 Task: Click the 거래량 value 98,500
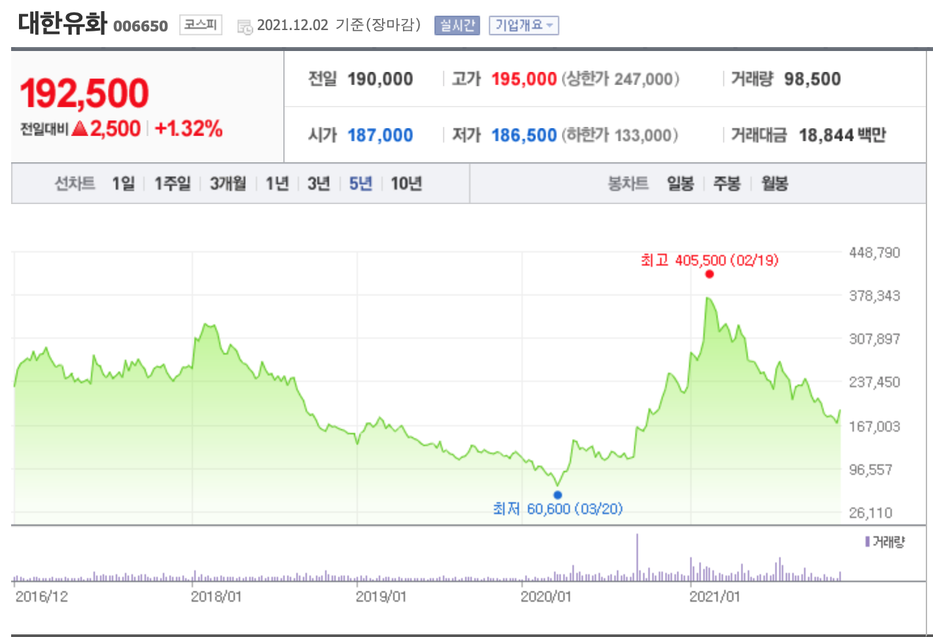tap(813, 79)
